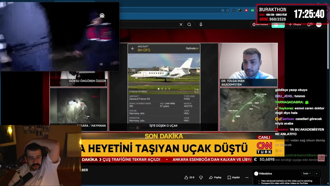Click the flight route map panel

(249, 110)
